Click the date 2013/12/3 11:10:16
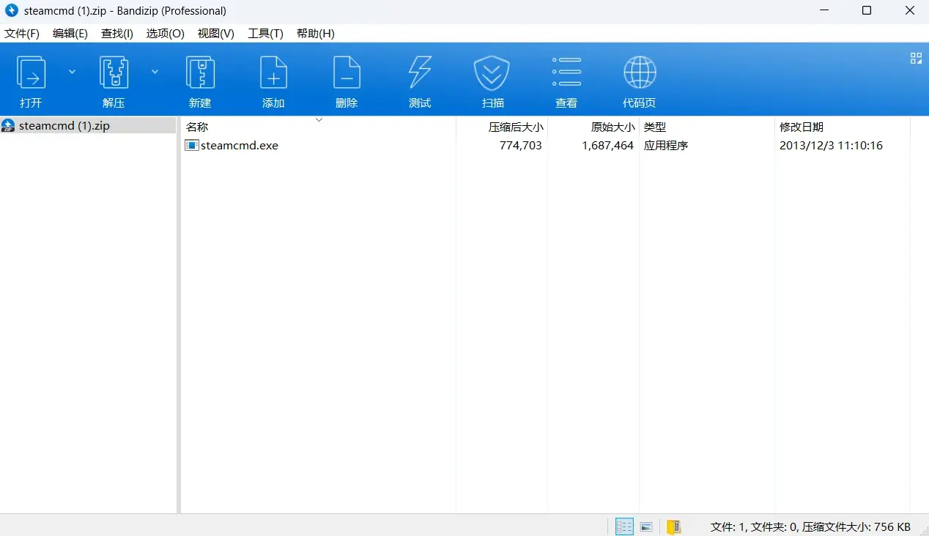929x536 pixels. 831,145
